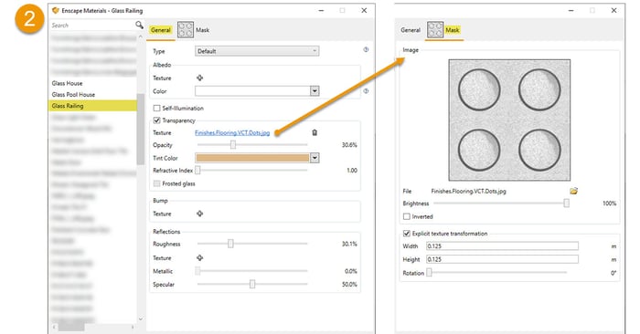Add a Reflections texture with plus icon
The image size is (640, 334).
[x=199, y=258]
